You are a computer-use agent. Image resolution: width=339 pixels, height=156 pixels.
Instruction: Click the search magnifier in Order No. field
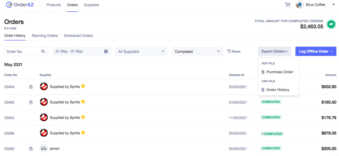(x=43, y=51)
